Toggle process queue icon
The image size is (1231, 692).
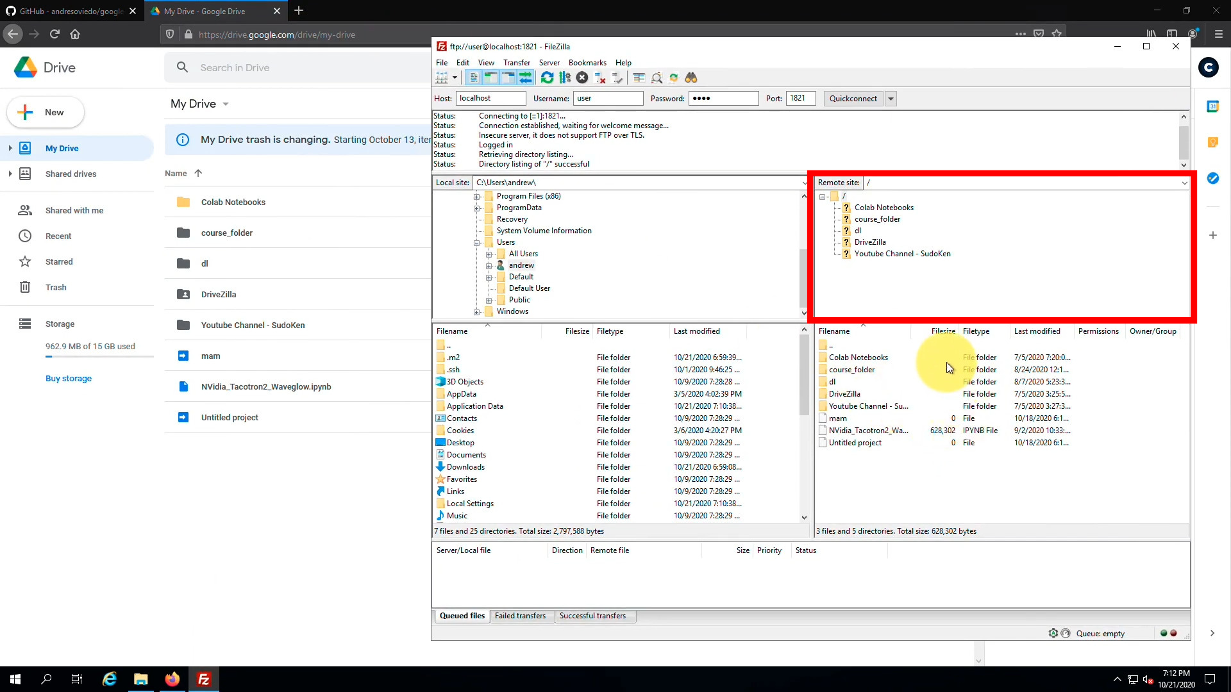click(565, 78)
